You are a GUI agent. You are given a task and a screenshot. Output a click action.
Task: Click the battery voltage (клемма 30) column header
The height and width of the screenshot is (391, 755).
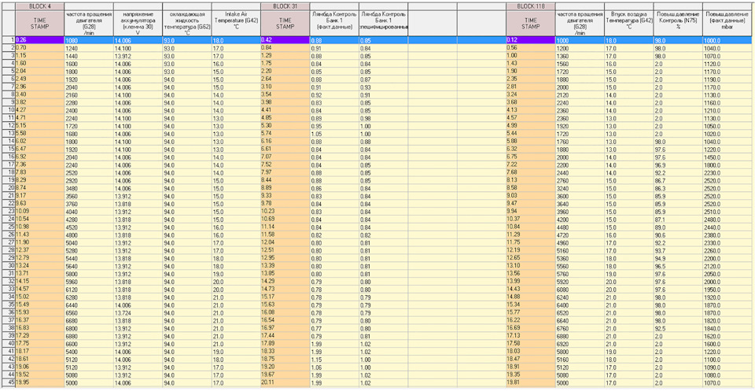pos(138,24)
